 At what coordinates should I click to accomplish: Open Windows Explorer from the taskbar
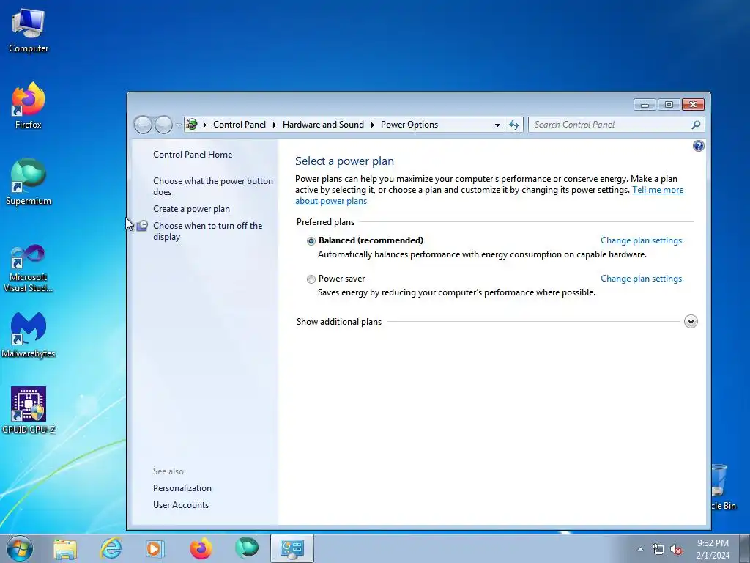click(65, 548)
